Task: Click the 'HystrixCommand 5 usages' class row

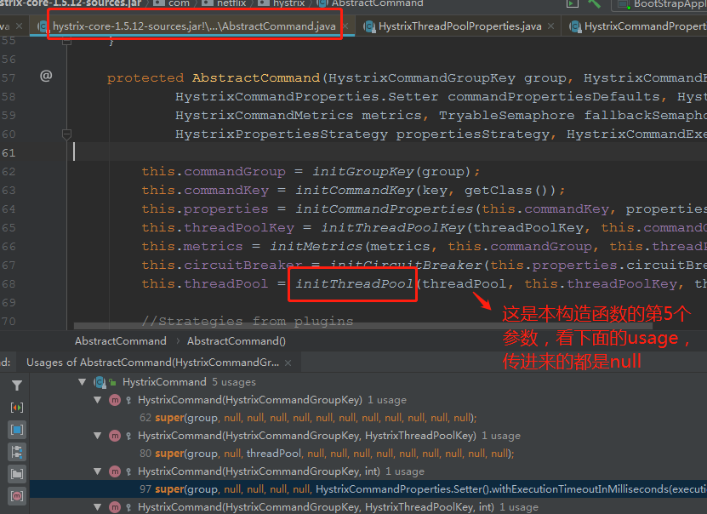Action: pyautogui.click(x=189, y=382)
